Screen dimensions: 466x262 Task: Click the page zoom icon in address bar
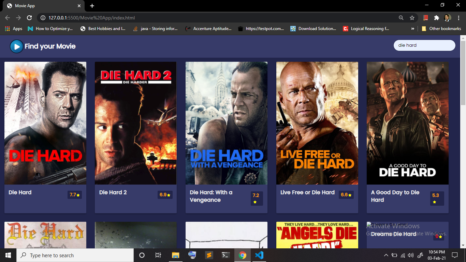(401, 17)
